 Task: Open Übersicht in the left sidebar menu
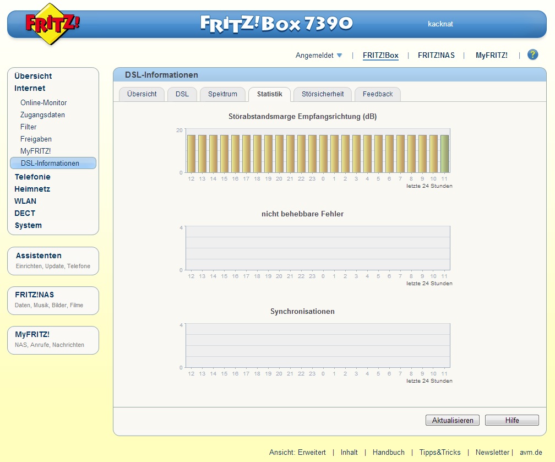pyautogui.click(x=33, y=76)
